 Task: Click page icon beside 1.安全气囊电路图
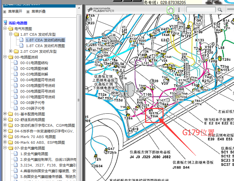coord(16,154)
